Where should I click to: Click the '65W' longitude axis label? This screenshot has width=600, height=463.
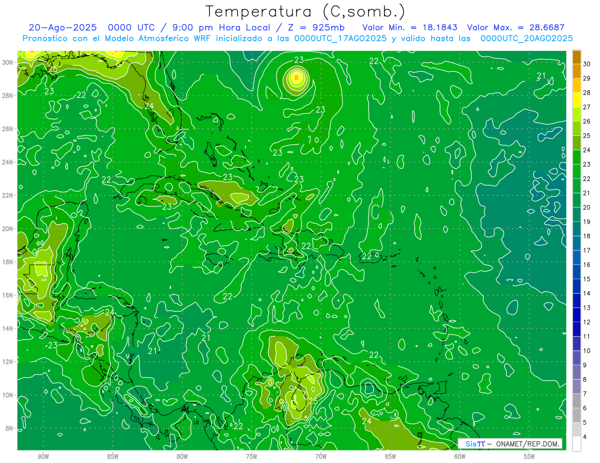[x=390, y=457]
